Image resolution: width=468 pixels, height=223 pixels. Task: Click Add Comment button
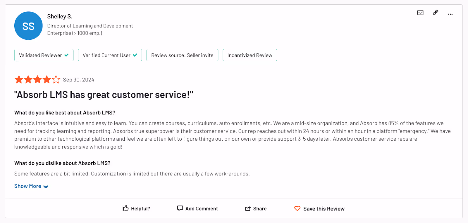tap(197, 208)
